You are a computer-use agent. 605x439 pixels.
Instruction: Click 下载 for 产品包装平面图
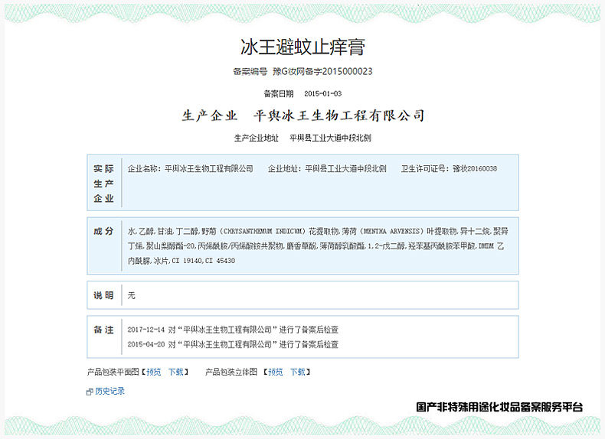click(x=176, y=372)
